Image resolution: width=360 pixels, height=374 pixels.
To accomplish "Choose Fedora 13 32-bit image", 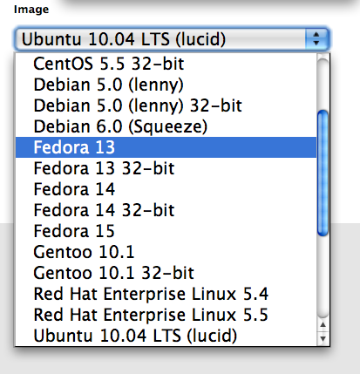I will (x=166, y=168).
